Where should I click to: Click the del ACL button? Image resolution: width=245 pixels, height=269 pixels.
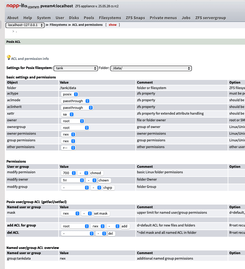pos(111,233)
